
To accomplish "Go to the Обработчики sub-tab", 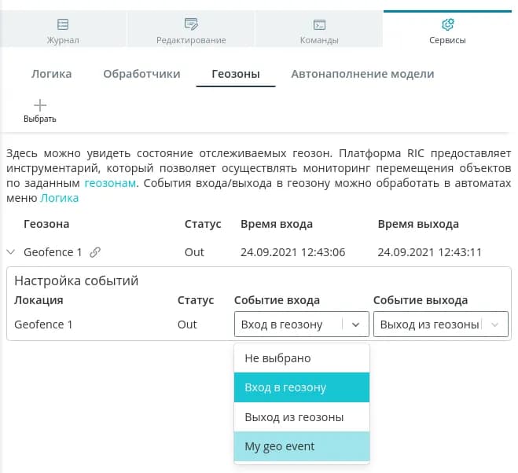I will click(141, 74).
